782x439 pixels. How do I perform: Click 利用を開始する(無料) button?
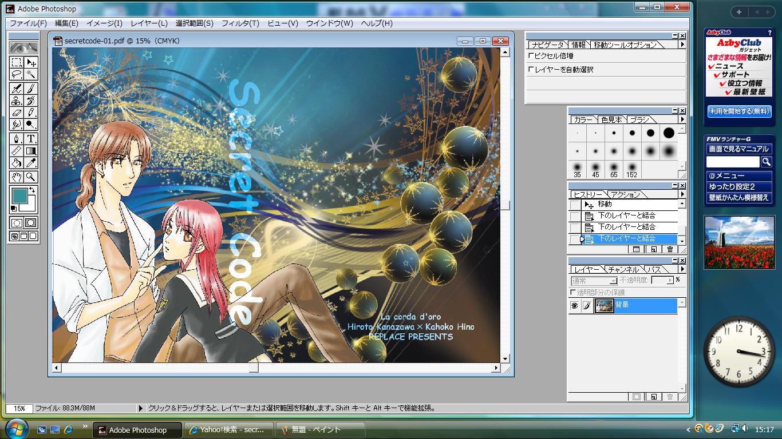point(740,111)
